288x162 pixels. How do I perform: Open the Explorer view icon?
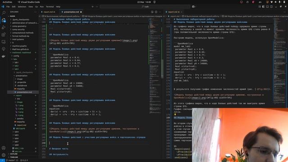[x=4, y=20]
